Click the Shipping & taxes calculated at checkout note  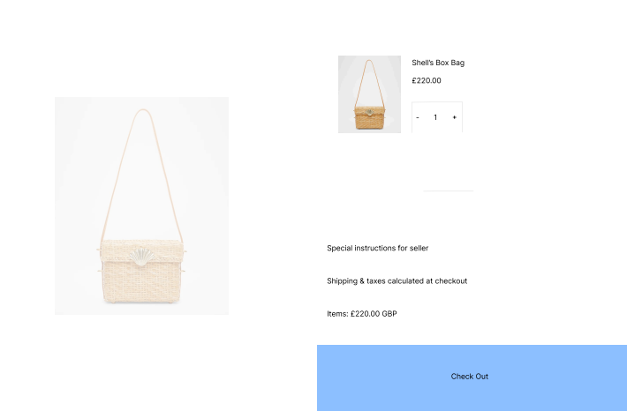click(397, 280)
